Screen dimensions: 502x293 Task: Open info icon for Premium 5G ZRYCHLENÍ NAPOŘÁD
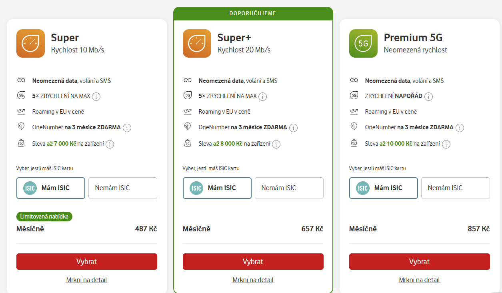(x=429, y=96)
